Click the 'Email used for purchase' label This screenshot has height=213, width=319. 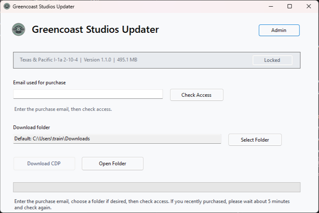coord(40,83)
